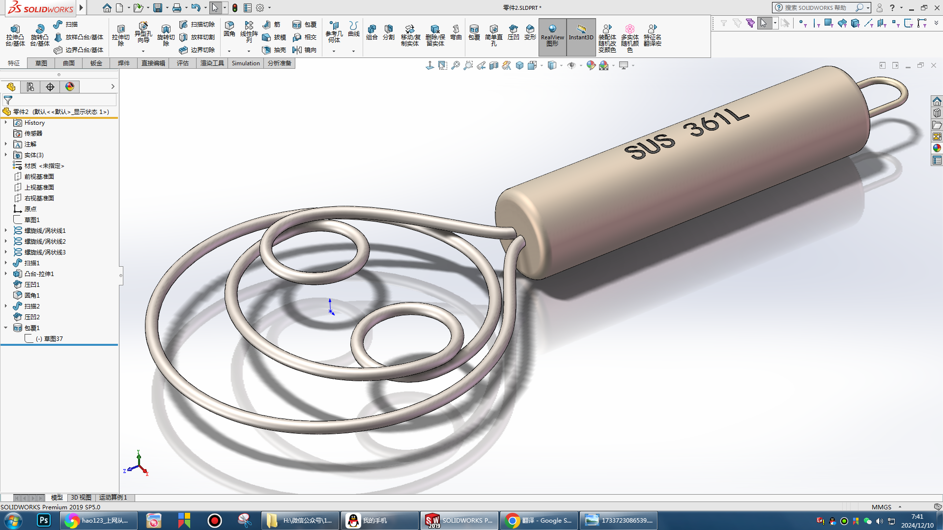Viewport: 943px width, 530px height.
Task: Toggle the Filter Edges selection filter
Action: pyautogui.click(x=816, y=23)
